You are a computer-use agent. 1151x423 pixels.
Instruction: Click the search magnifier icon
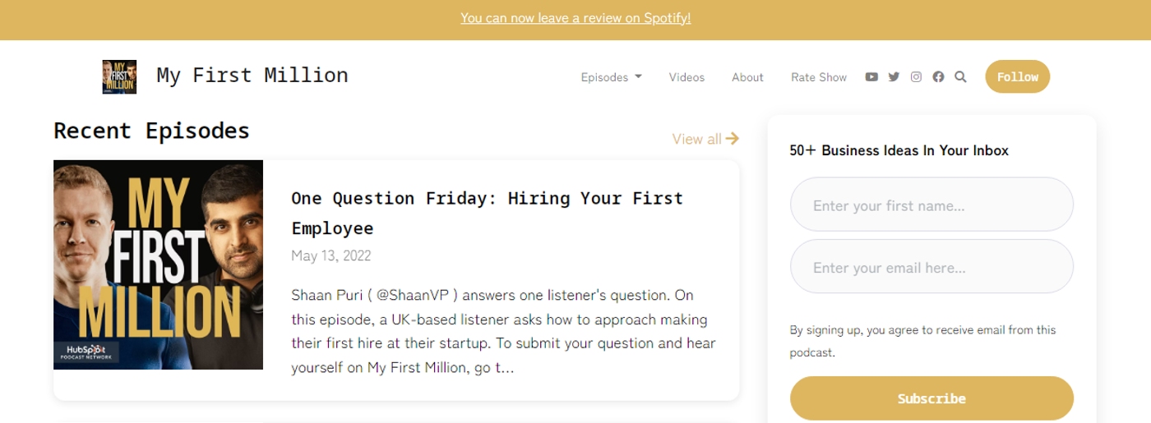(960, 77)
